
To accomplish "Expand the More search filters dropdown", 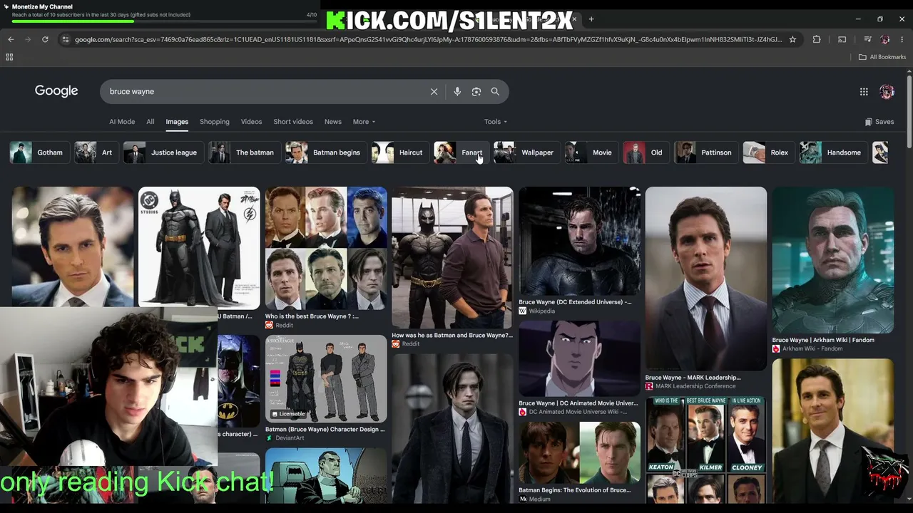I will (364, 122).
